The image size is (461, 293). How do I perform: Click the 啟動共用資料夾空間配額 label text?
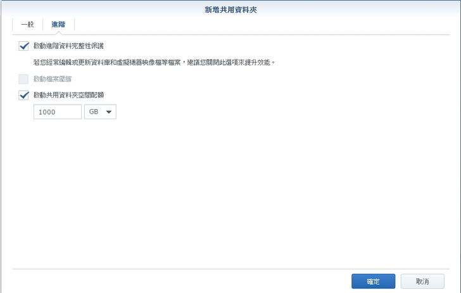(x=68, y=95)
